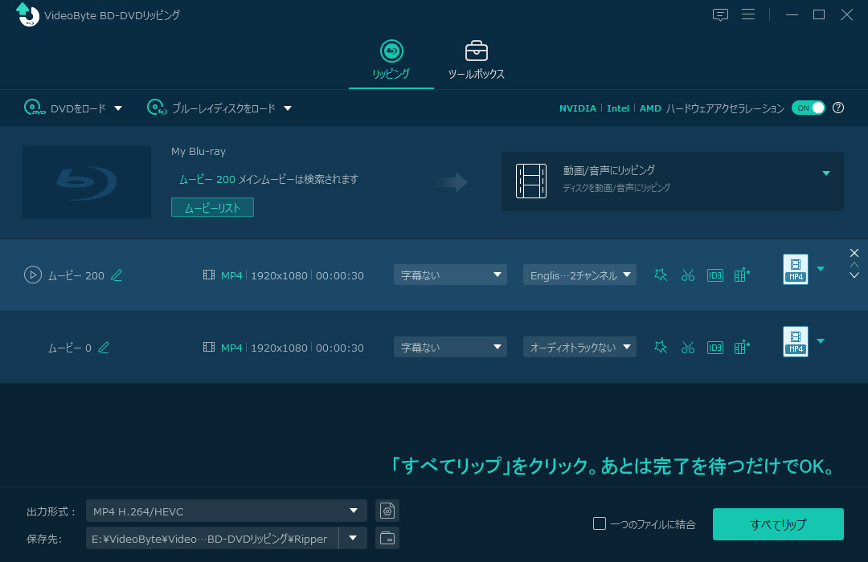Click MP4 format icon for ムービー 200
The width and height of the screenshot is (868, 562).
pyautogui.click(x=796, y=270)
